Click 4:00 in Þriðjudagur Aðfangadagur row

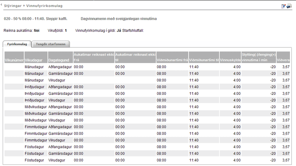coord(237,87)
